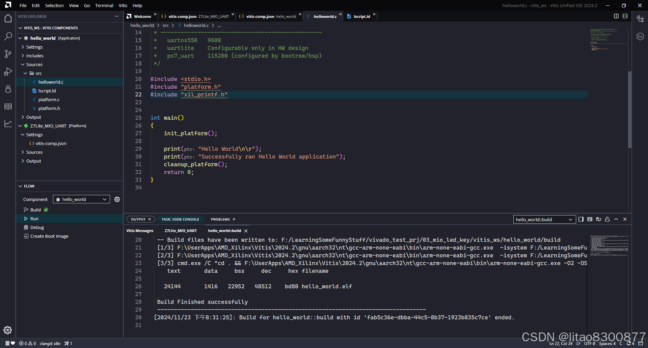Image resolution: width=648 pixels, height=348 pixels.
Task: Click Run in the Flow panel
Action: 34,219
